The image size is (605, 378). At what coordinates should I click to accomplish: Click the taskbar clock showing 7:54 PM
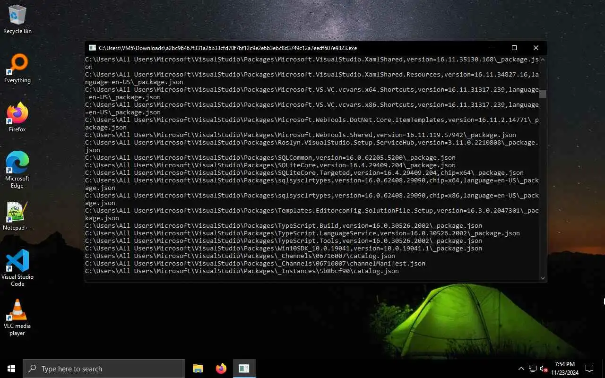[x=564, y=369]
